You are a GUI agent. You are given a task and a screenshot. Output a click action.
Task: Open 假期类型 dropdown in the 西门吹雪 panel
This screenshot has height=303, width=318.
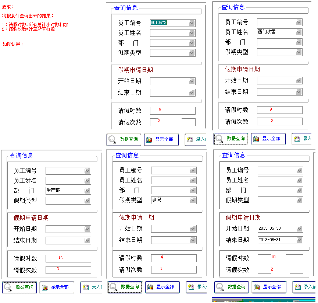pyautogui.click(x=299, y=52)
